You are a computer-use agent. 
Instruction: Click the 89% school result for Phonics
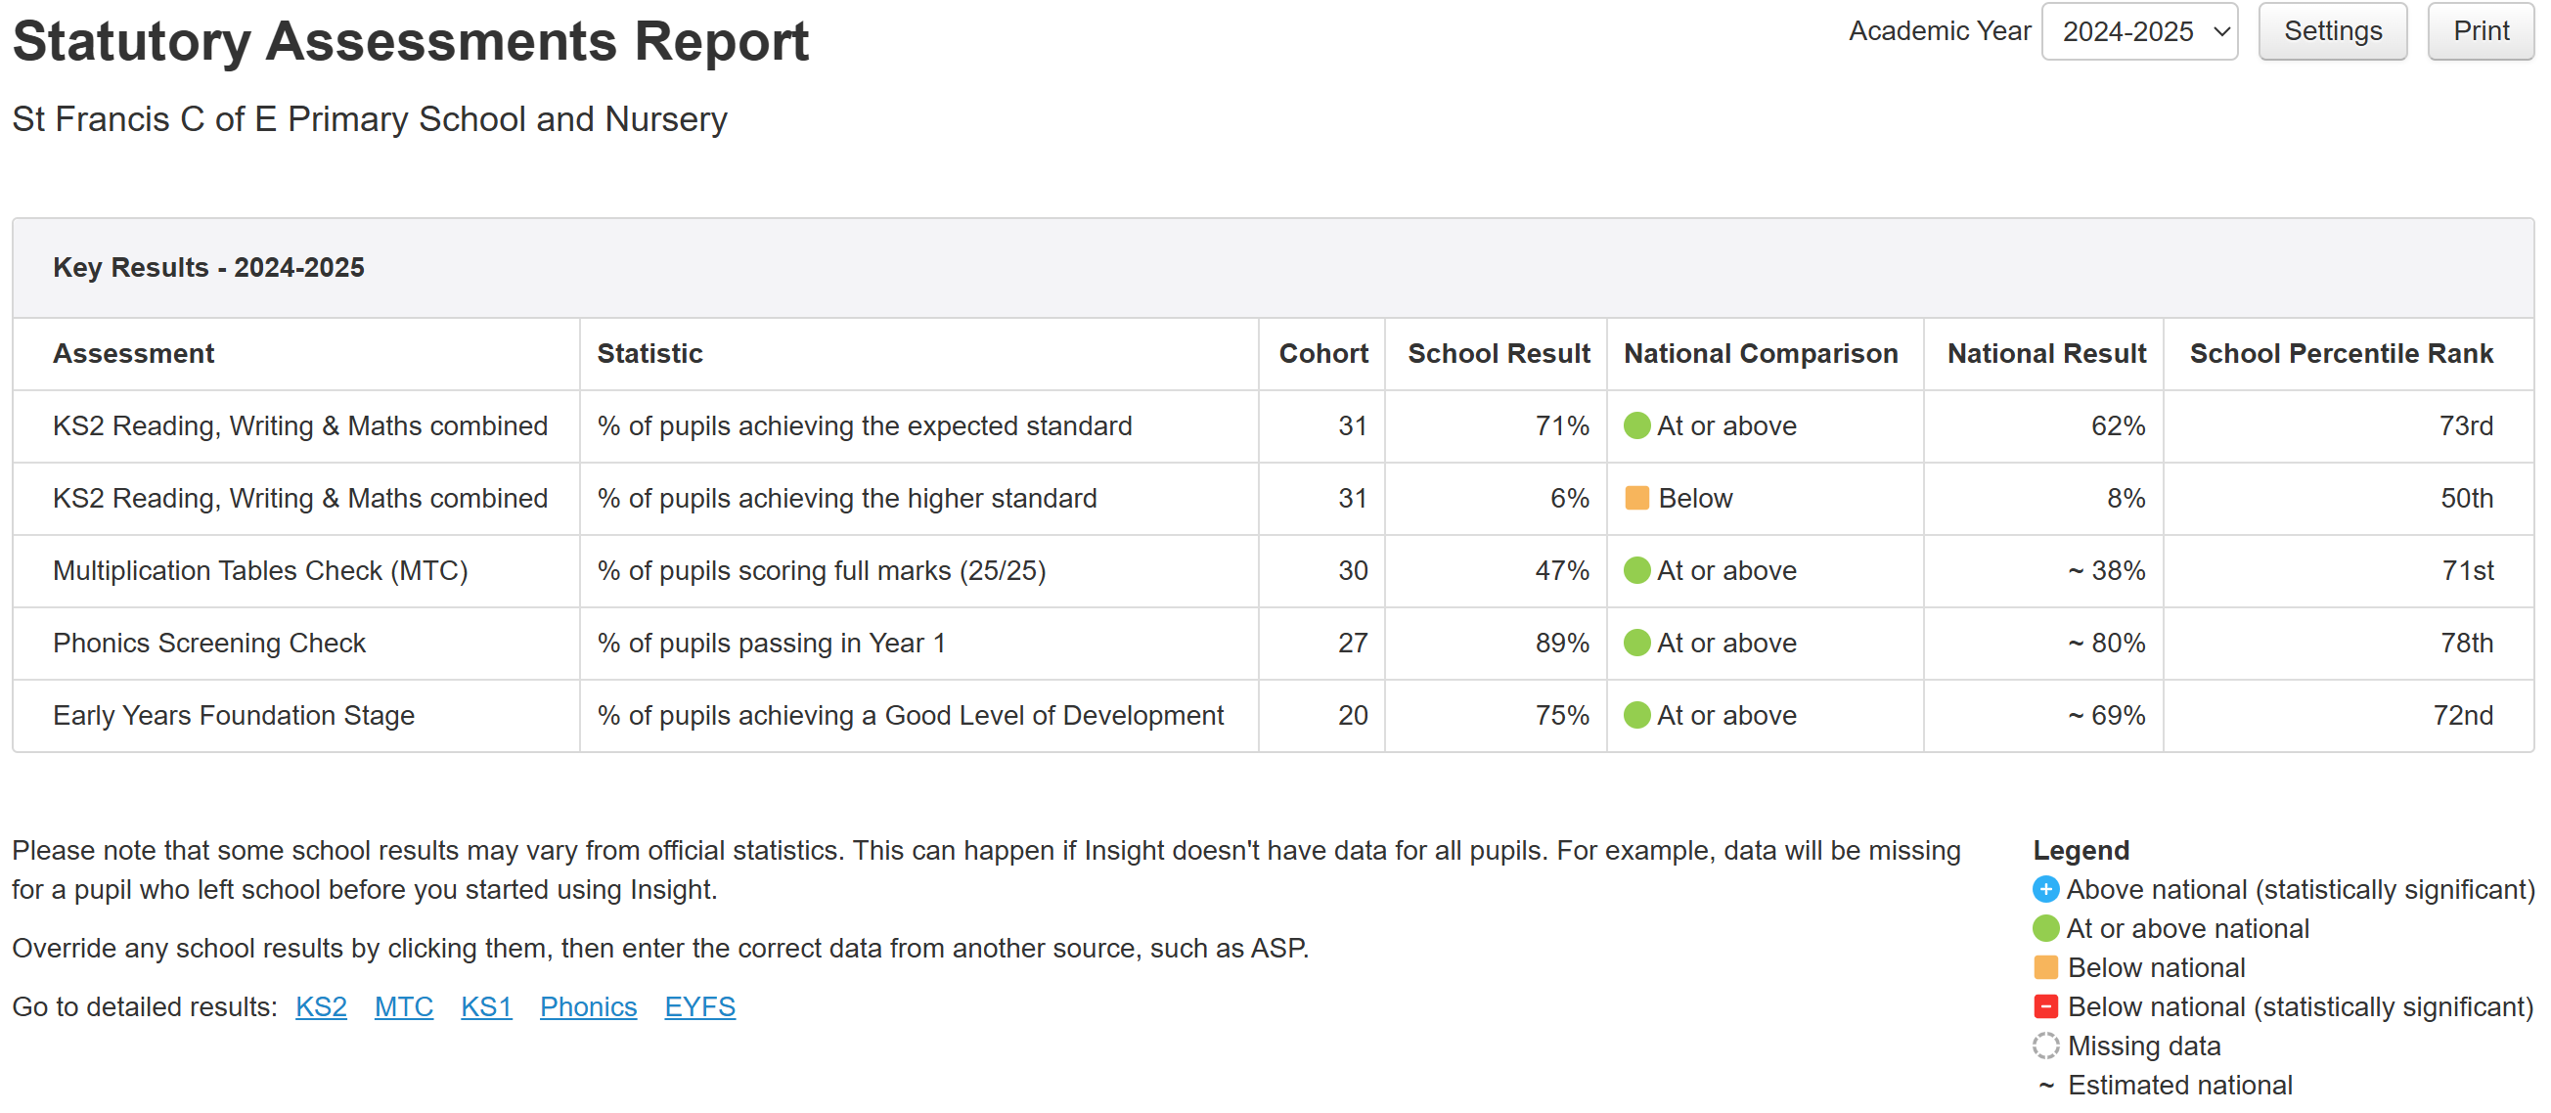coord(1562,643)
